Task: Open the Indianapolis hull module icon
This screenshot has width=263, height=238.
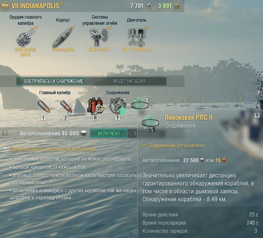Action: 63,37
